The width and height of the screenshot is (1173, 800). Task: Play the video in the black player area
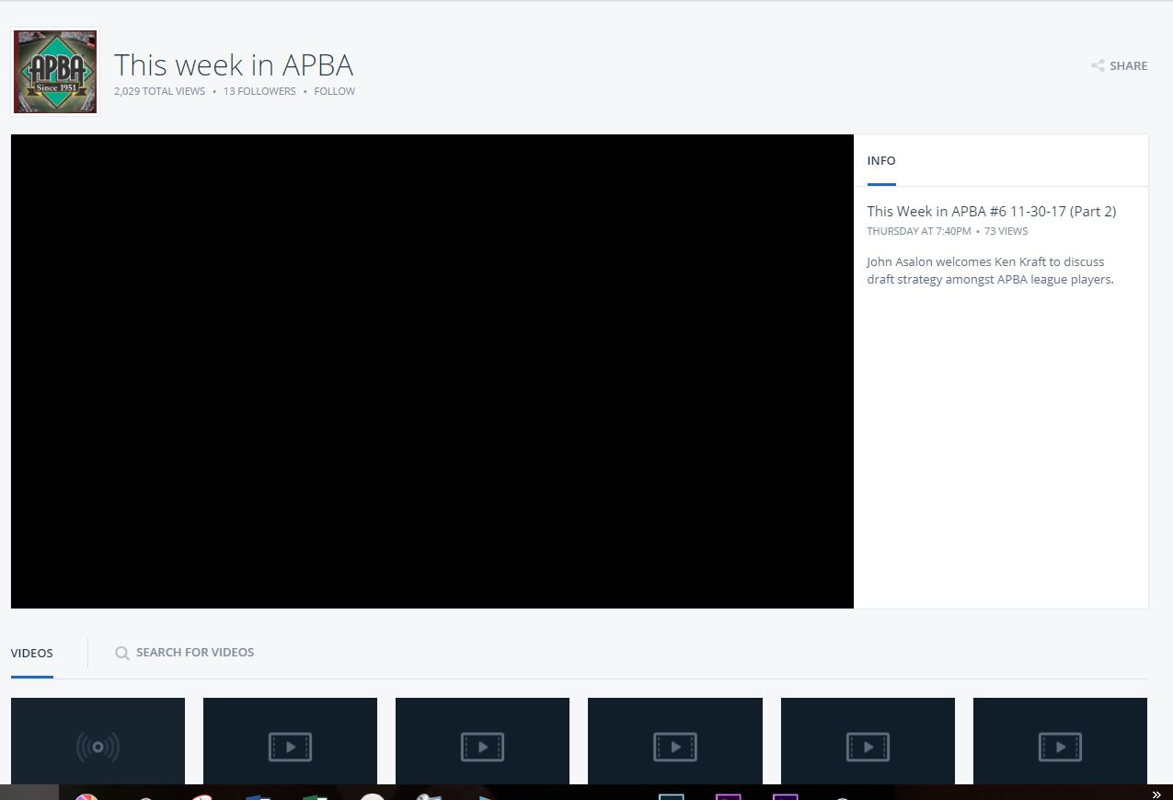pyautogui.click(x=432, y=371)
